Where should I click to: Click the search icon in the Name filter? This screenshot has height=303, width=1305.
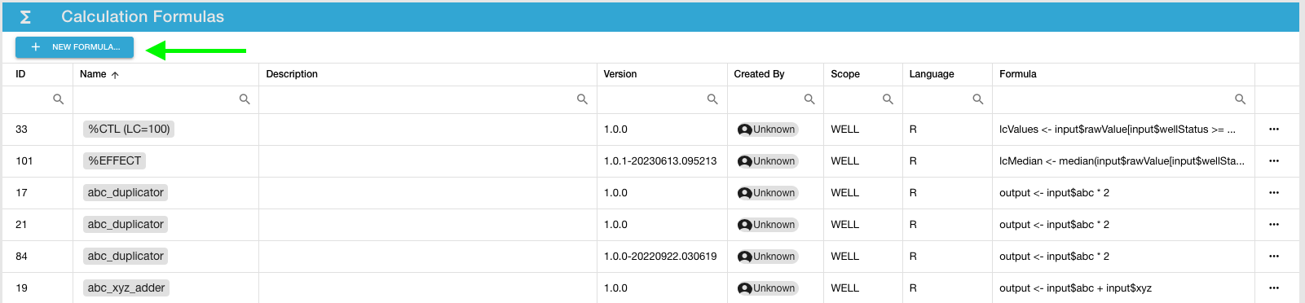[245, 99]
